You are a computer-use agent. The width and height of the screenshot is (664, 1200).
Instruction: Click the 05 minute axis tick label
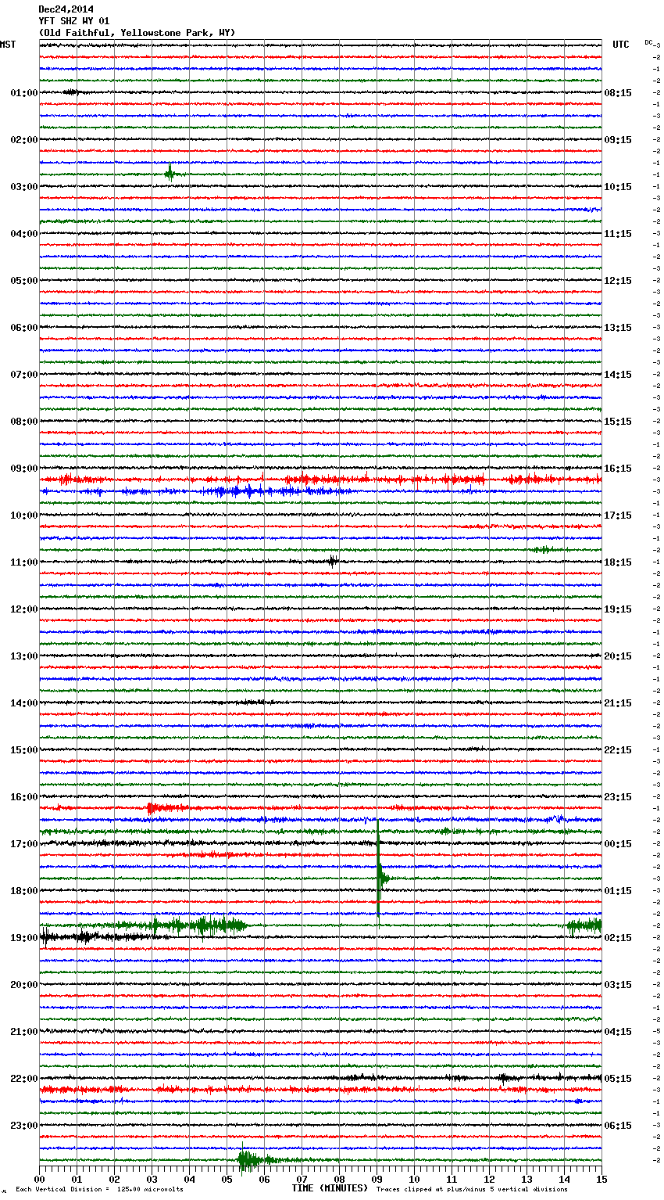click(227, 1179)
